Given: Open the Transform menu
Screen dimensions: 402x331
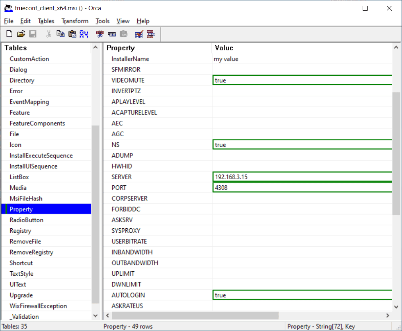Looking at the screenshot, I should [x=75, y=21].
